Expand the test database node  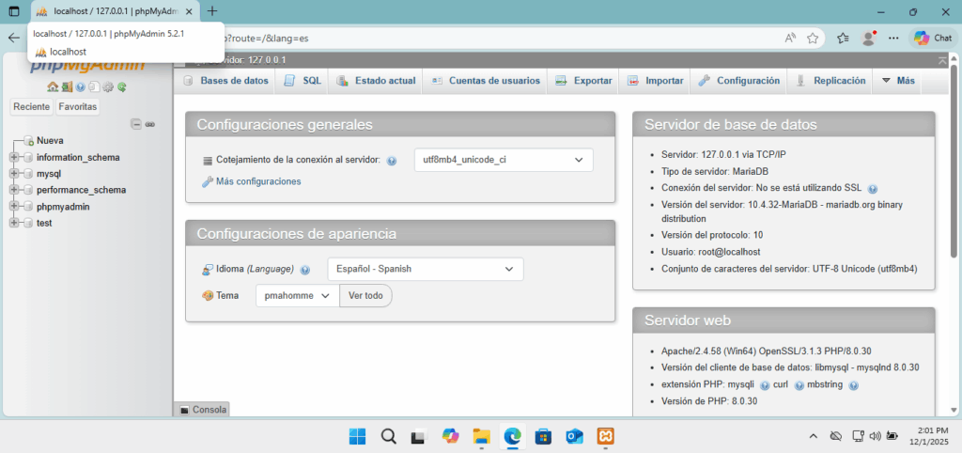click(x=14, y=224)
